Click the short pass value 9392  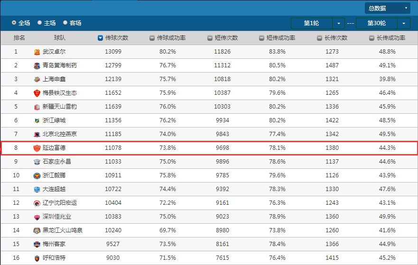(x=223, y=189)
